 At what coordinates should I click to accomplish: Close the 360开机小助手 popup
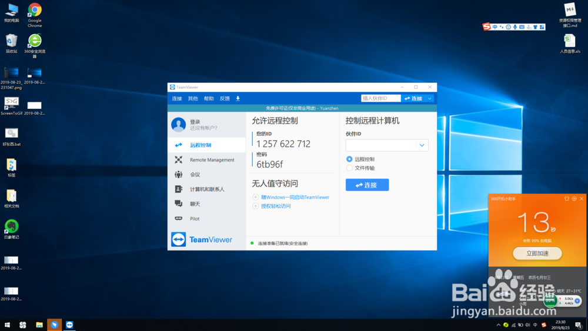(x=582, y=199)
